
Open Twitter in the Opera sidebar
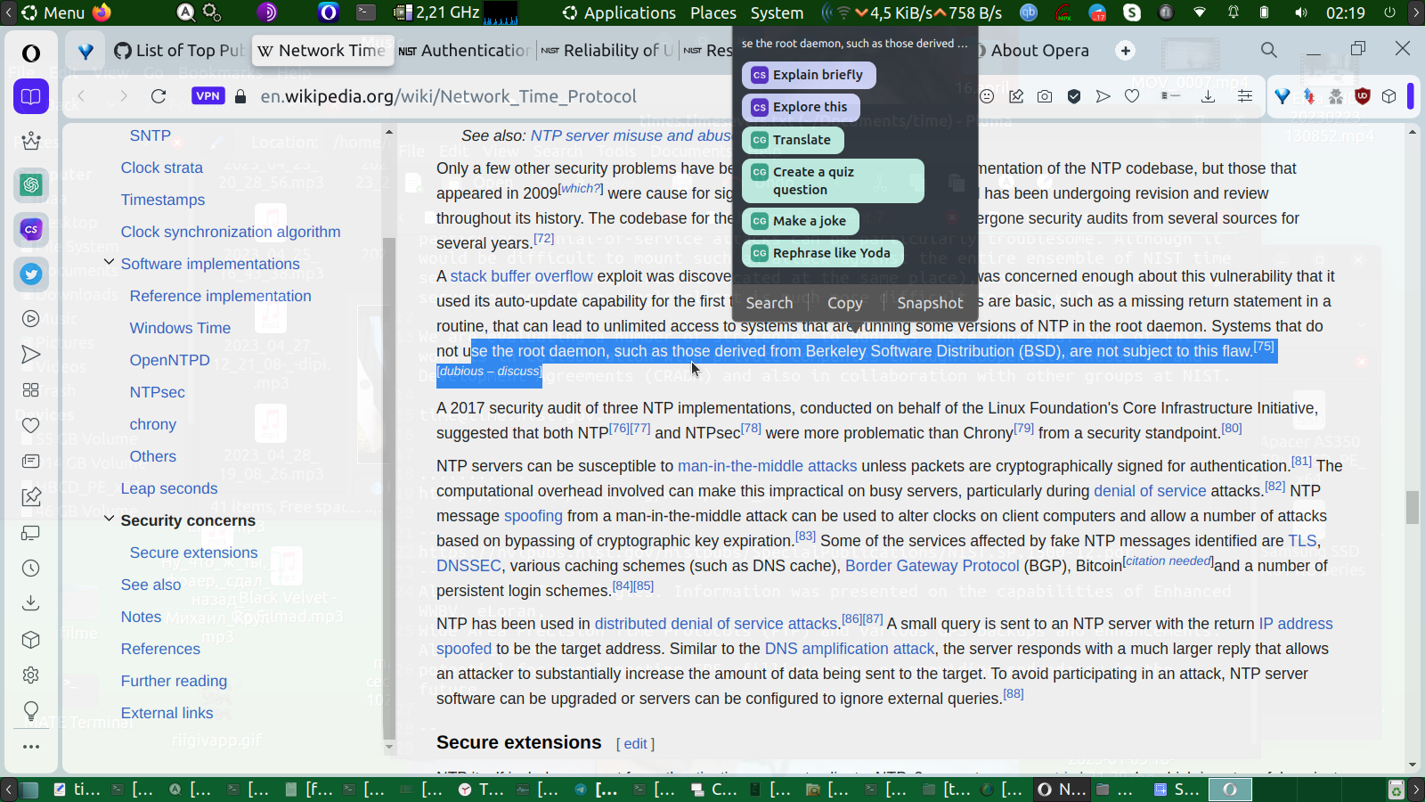point(31,274)
